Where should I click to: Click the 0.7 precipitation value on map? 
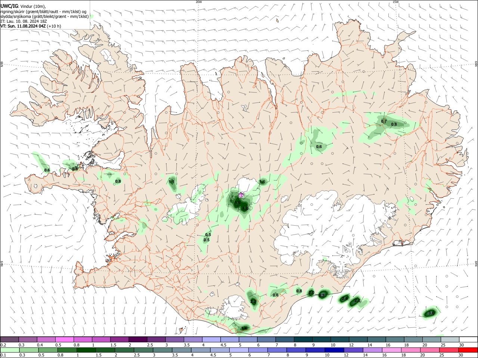[x=384, y=122]
